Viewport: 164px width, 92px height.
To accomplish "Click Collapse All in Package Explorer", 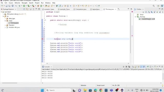I will 24,9.
